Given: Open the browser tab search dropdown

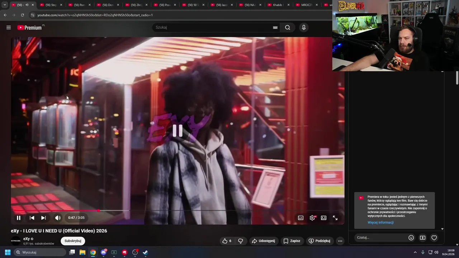Looking at the screenshot, I should click(x=5, y=5).
